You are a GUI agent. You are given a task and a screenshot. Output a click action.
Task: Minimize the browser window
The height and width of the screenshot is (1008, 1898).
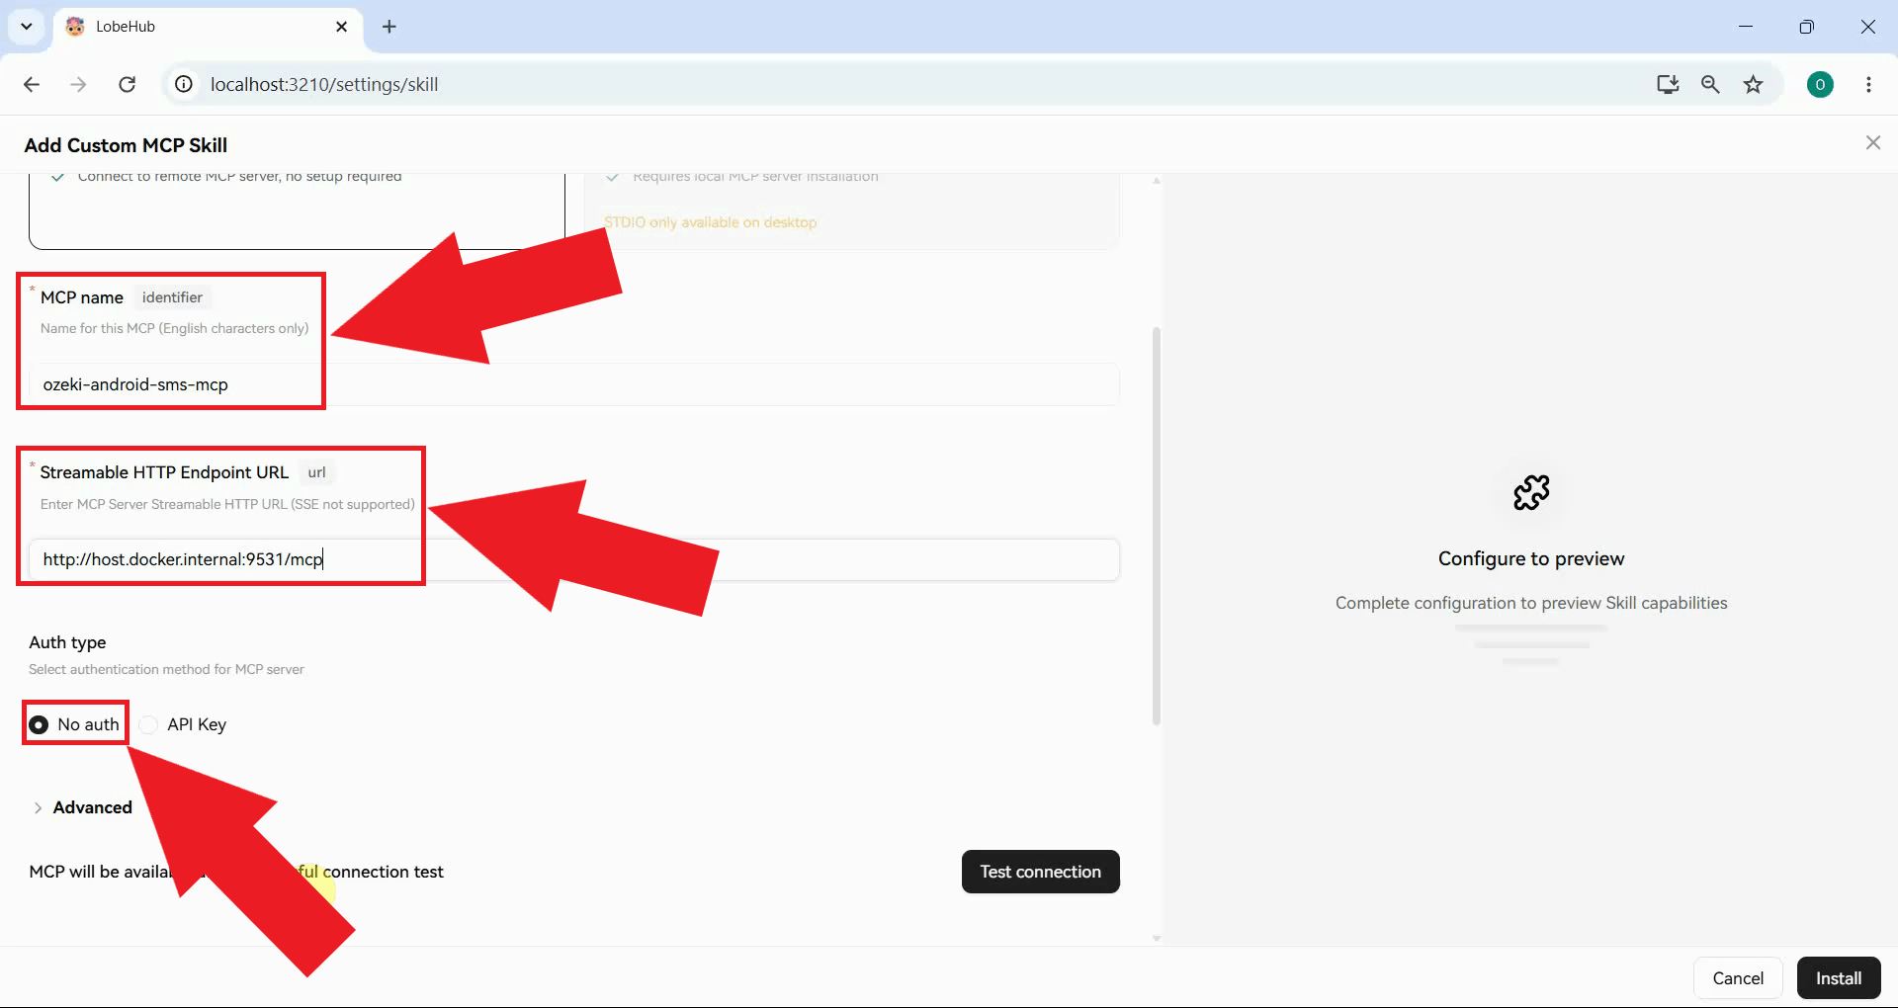(x=1746, y=27)
